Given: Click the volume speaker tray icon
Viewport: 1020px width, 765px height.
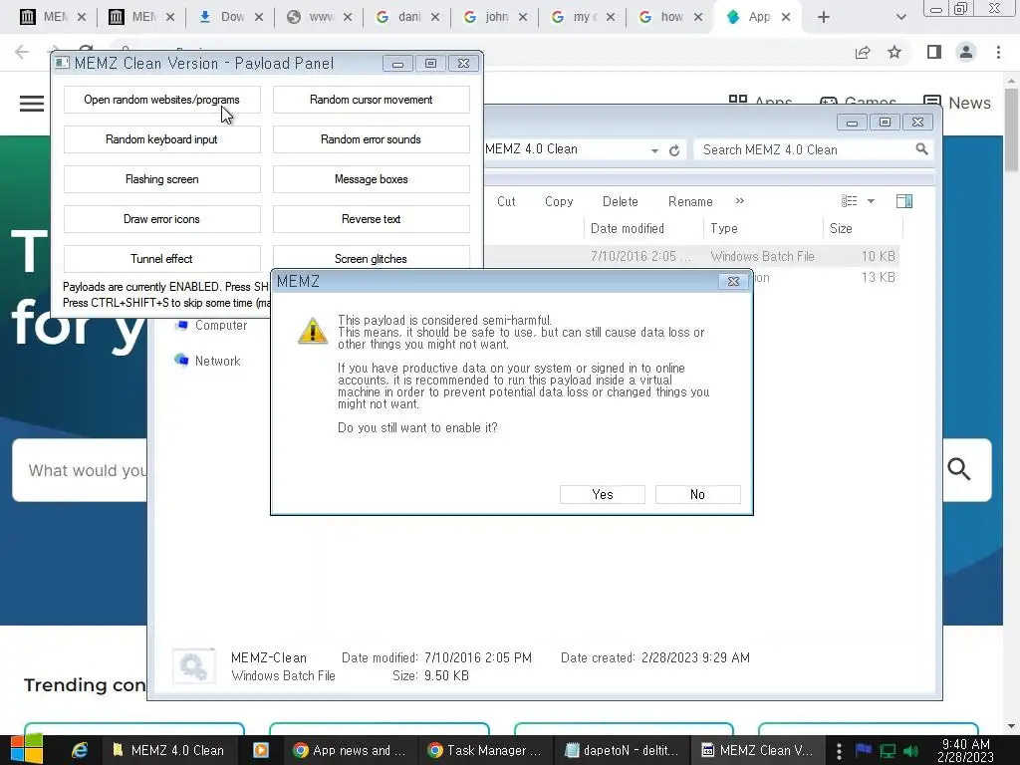Looking at the screenshot, I should (910, 751).
